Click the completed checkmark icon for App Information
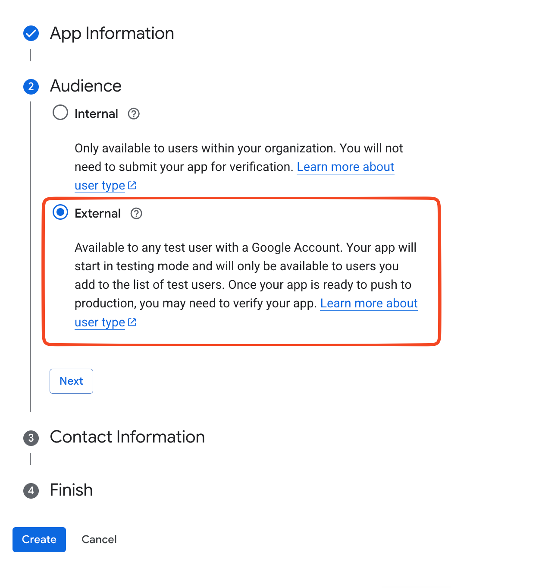The image size is (539, 588). (31, 33)
